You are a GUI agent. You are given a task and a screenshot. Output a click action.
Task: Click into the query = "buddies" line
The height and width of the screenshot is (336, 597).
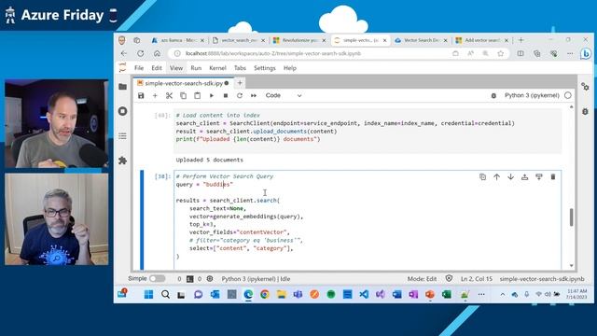[204, 185]
